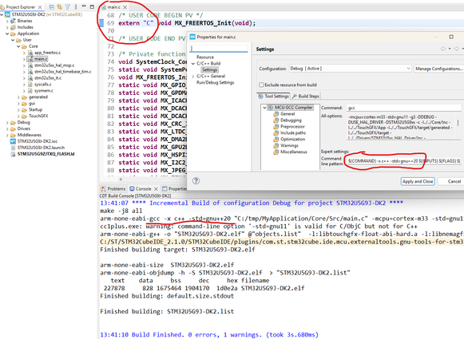This screenshot has height=339, width=464.
Task: Click the back navigation arrow in Settings
Action: tap(442, 49)
